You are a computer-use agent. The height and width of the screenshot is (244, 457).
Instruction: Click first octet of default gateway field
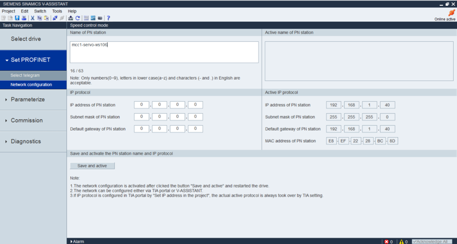click(141, 129)
